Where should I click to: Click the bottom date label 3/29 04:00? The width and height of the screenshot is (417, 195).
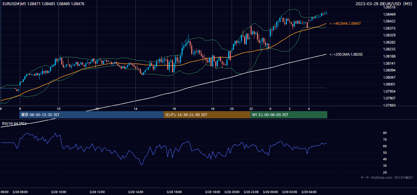coord(309,192)
